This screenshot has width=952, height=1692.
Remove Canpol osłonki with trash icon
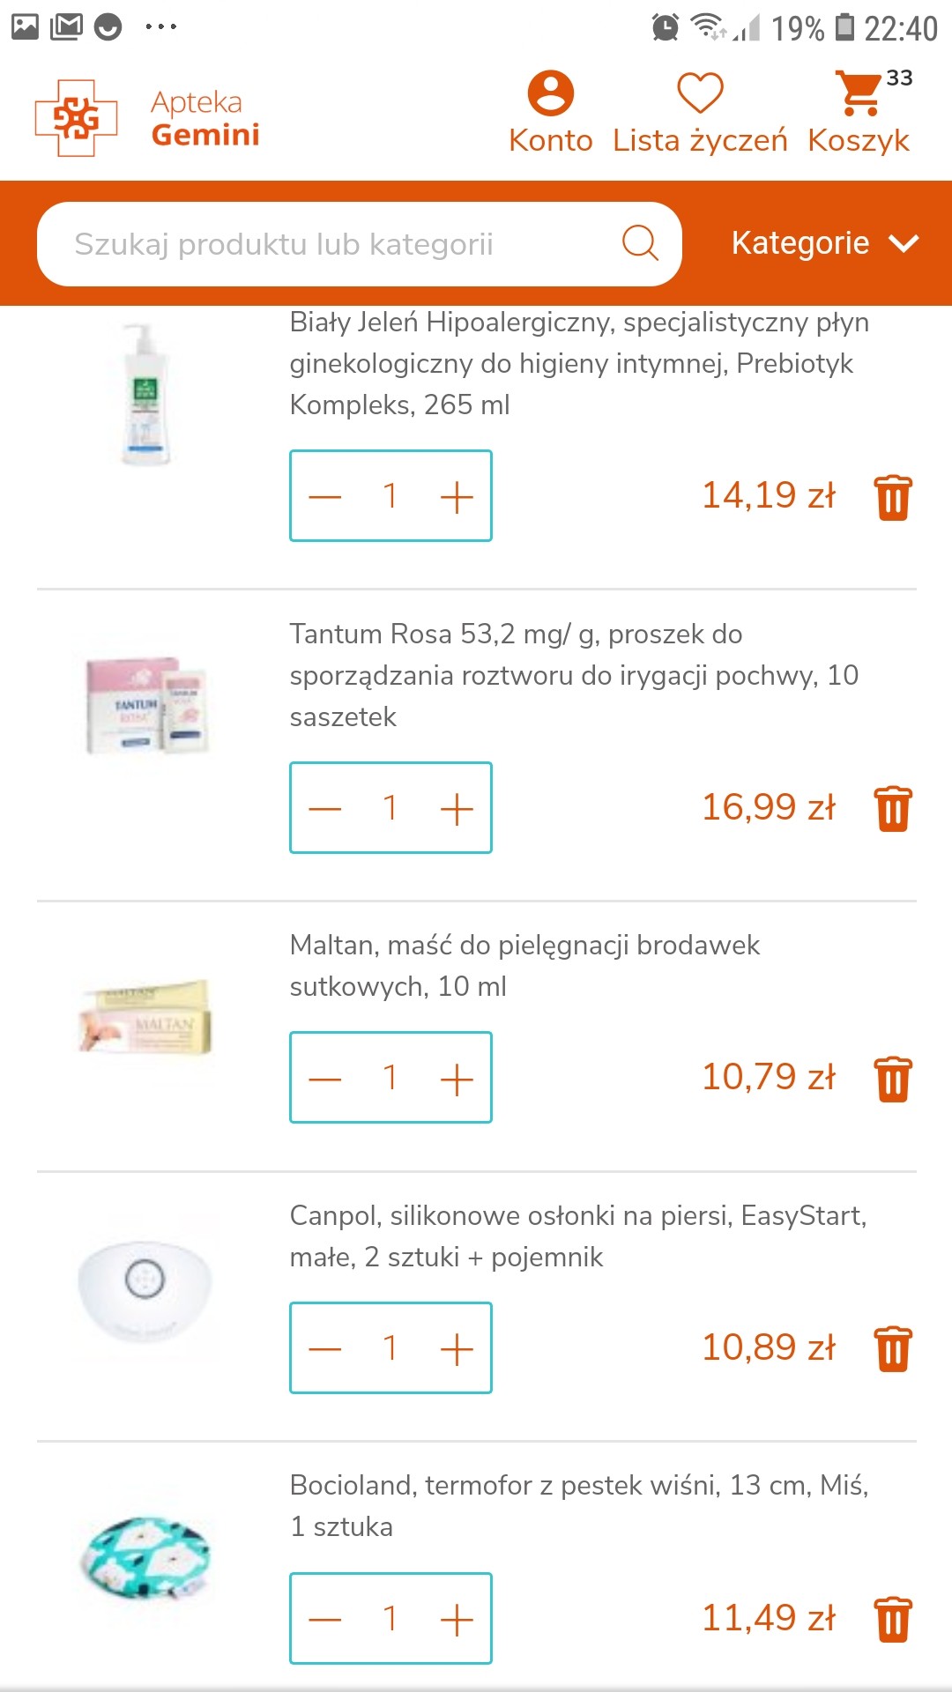[893, 1349]
